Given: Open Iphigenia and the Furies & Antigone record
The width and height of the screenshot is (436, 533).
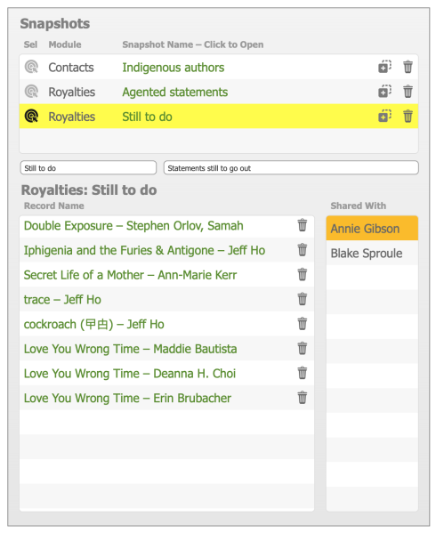Looking at the screenshot, I should [144, 251].
